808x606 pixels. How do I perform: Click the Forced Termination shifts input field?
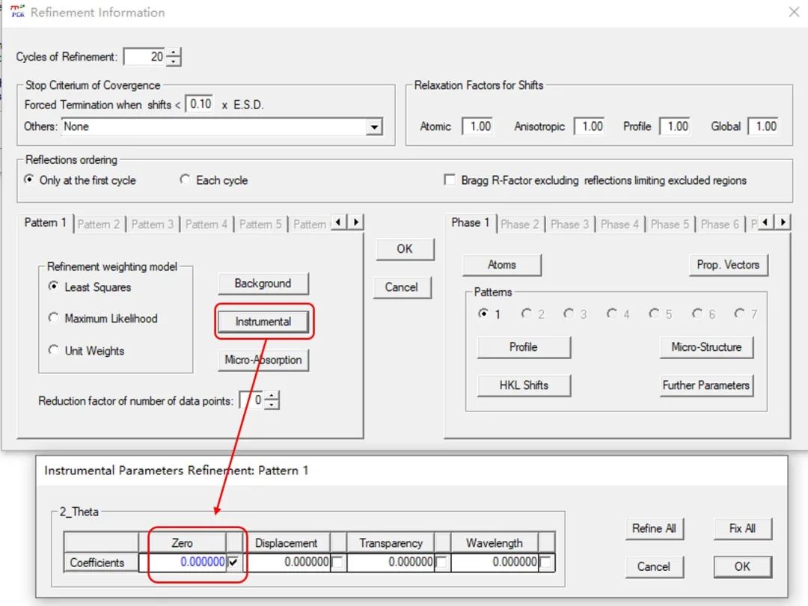click(200, 104)
